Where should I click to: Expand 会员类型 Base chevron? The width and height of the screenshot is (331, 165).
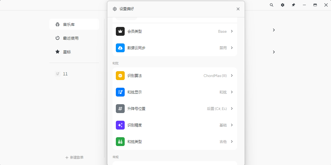pos(232,31)
